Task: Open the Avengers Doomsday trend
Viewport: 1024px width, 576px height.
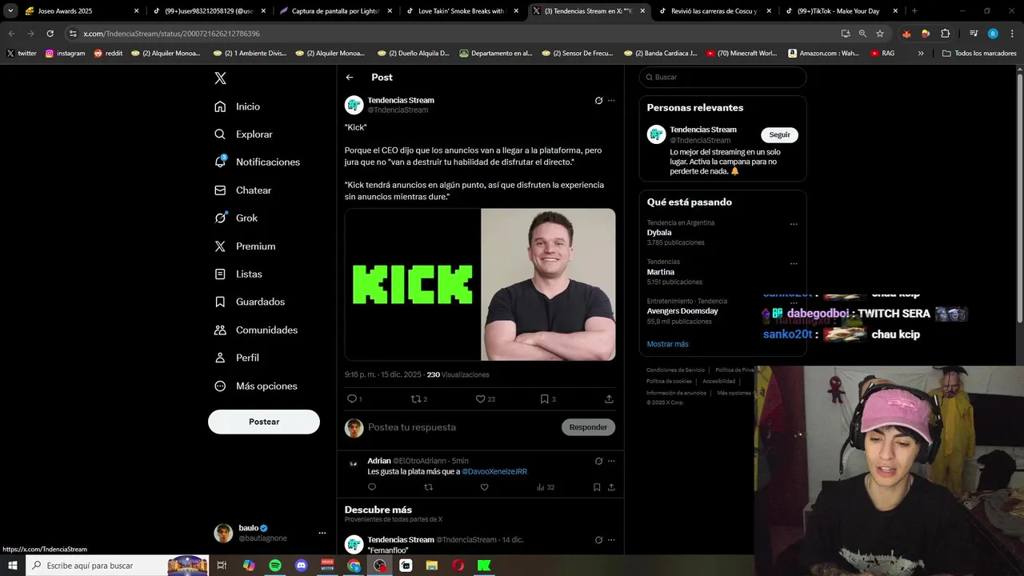Action: click(x=682, y=311)
